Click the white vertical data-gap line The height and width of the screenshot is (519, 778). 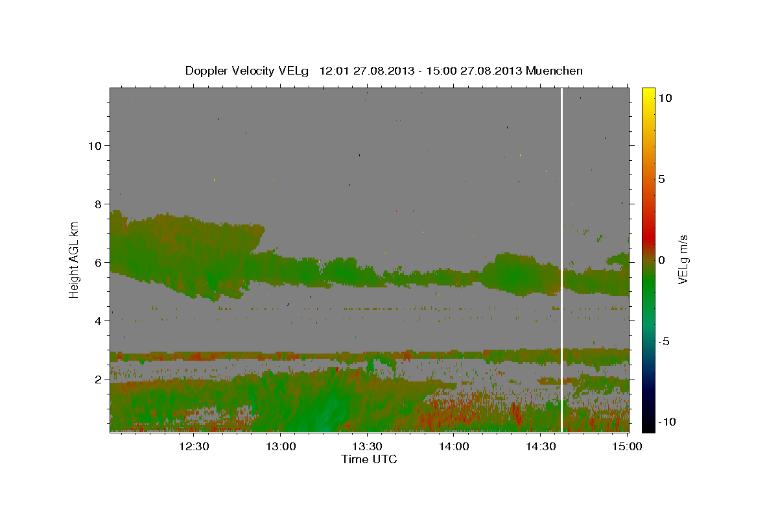(x=561, y=259)
